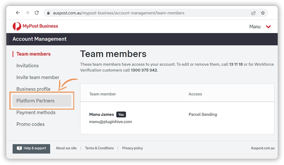Click the Team member column header
This screenshot has width=284, height=165.
pyautogui.click(x=103, y=94)
